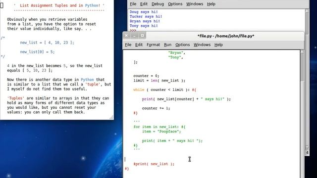
Task: Click the 'limit = len( new_list );' line
Action: click(x=159, y=81)
